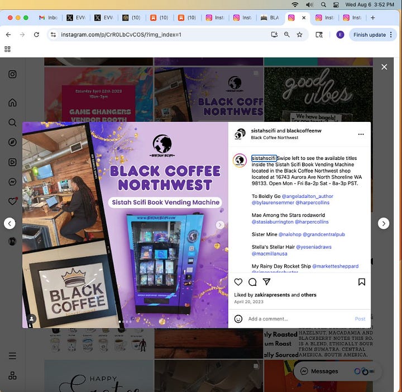This screenshot has width=402, height=392.
Task: Go to previous post arrow
Action: pos(9,223)
